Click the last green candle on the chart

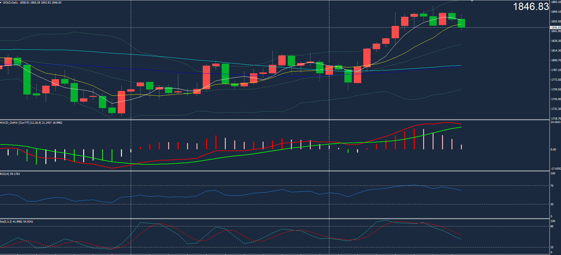tap(461, 23)
